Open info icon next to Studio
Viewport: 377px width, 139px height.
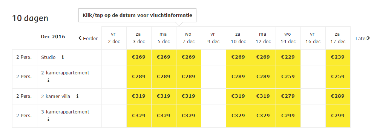point(63,57)
